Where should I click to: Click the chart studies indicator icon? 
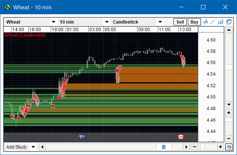point(221,22)
